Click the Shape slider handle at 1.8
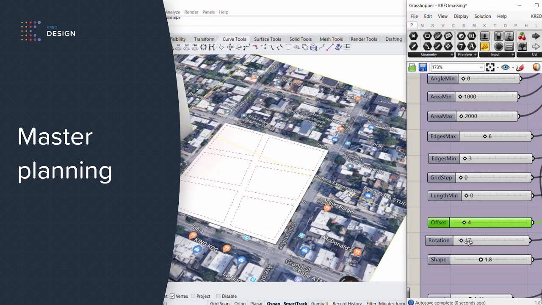Viewport: 542px width, 305px height. [481, 260]
